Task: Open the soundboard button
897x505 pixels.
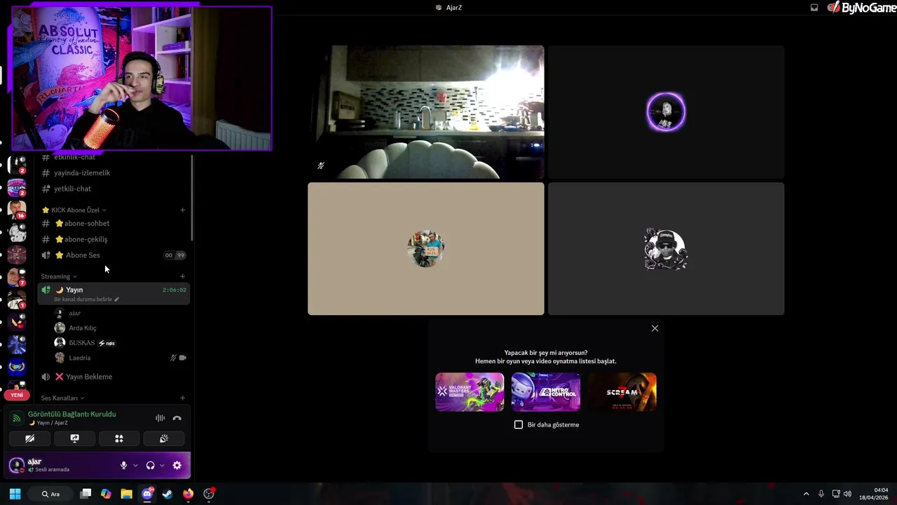Action: coord(164,438)
